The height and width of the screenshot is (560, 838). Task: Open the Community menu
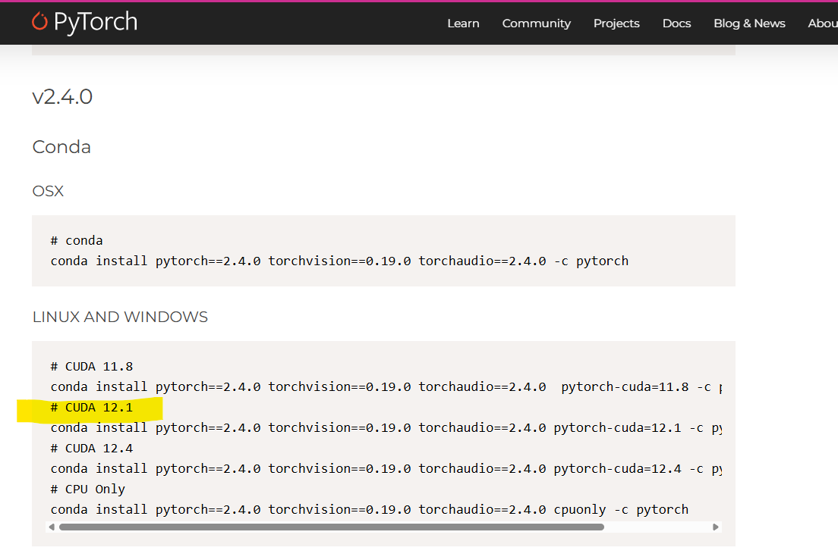click(537, 23)
